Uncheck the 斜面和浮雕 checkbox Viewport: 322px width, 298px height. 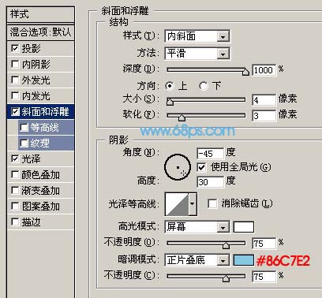click(x=15, y=111)
